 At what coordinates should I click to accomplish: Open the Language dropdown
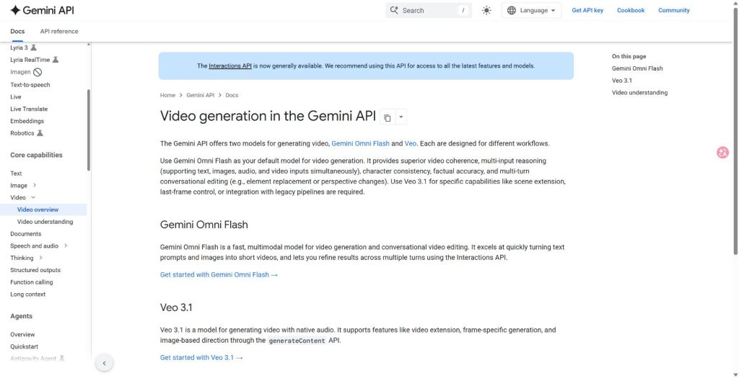click(531, 10)
